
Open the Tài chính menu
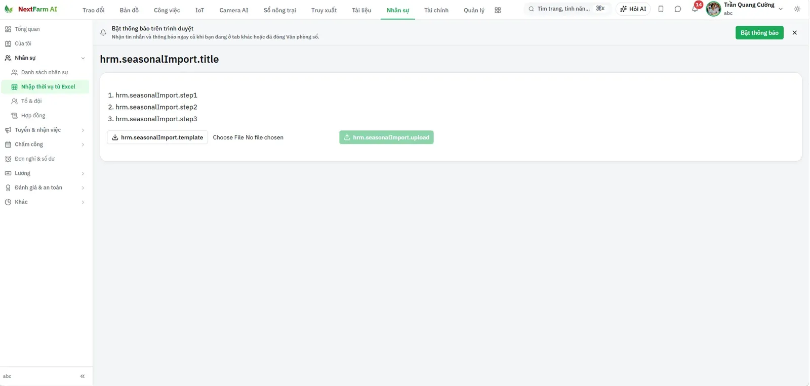[436, 10]
